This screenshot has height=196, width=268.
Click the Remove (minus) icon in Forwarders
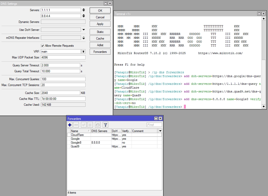pyautogui.click(x=76, y=125)
